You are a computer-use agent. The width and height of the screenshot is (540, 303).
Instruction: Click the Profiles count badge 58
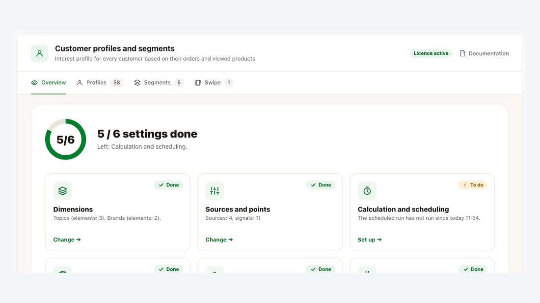coord(117,82)
